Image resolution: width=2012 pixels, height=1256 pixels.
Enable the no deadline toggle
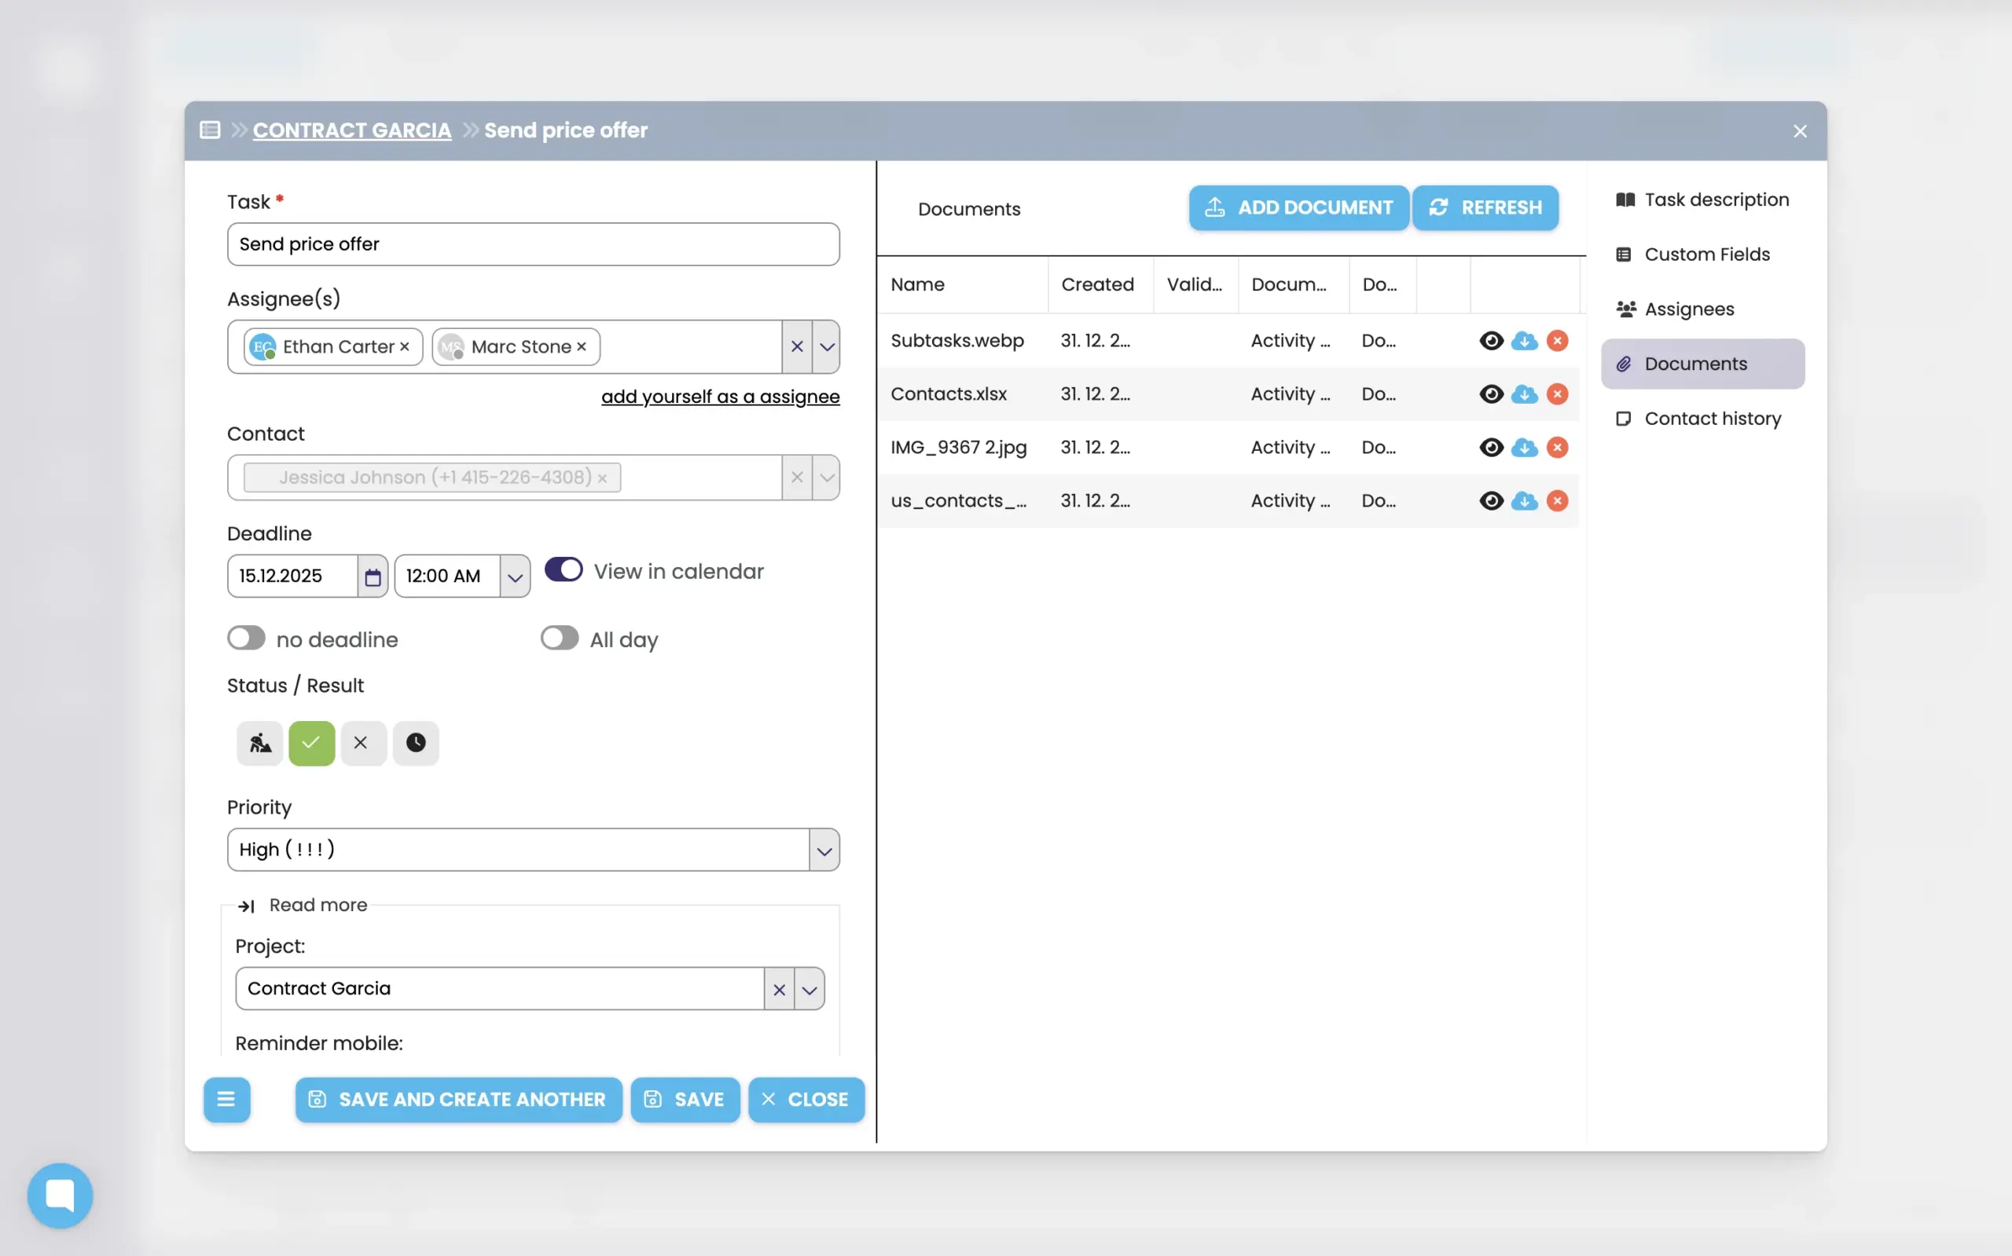246,639
